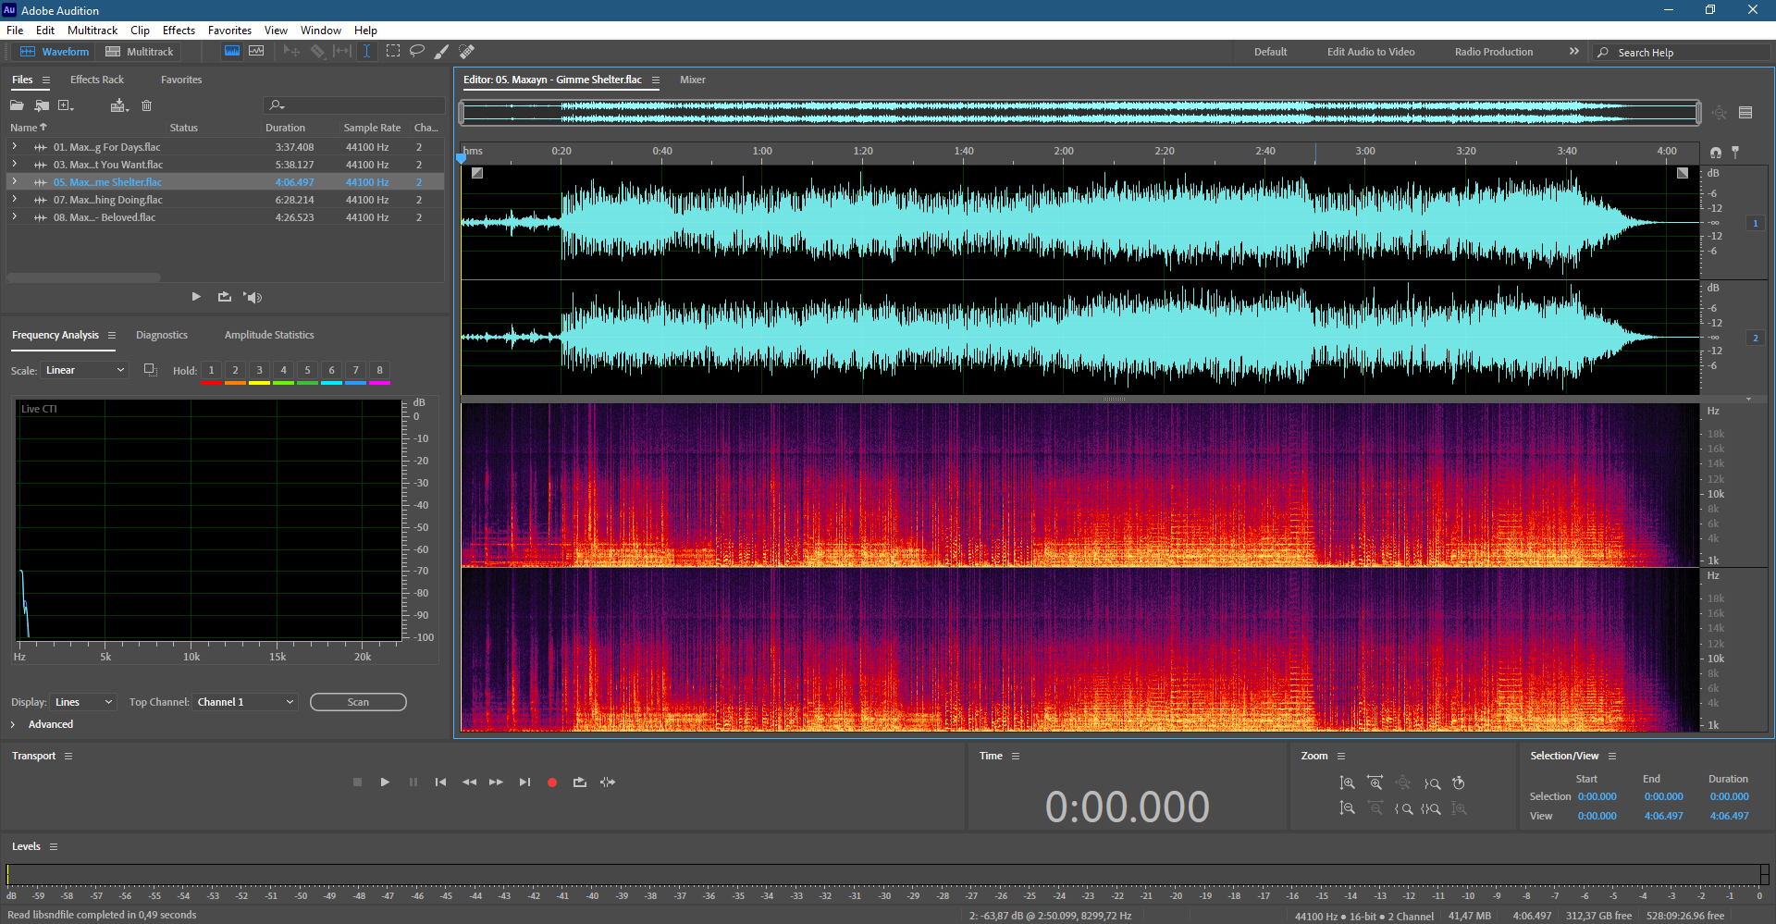1776x924 pixels.
Task: Select the Waveform view button
Action: click(55, 52)
